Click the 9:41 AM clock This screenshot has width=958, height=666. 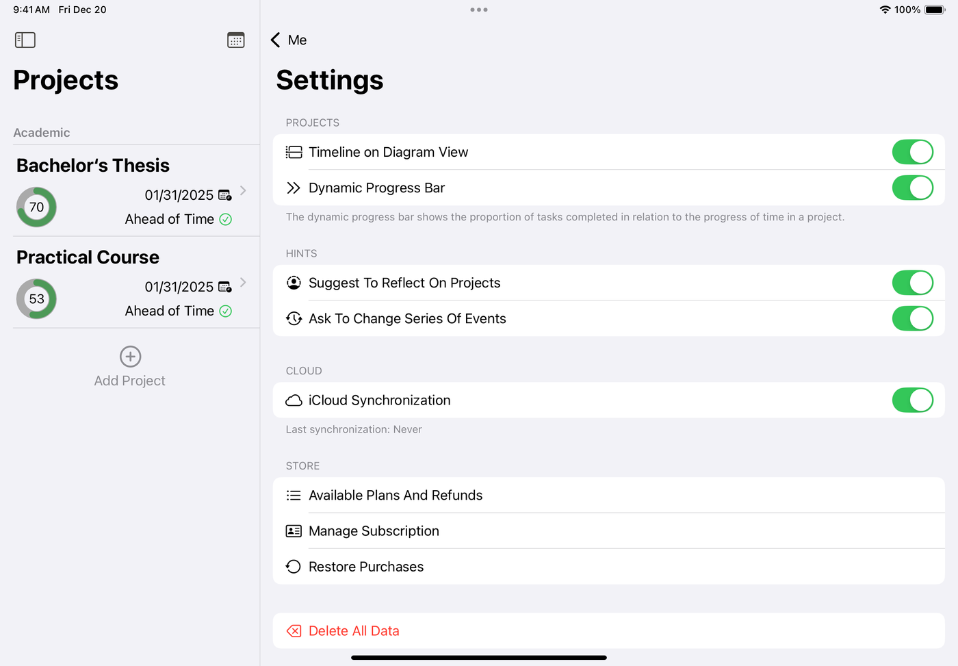coord(31,10)
